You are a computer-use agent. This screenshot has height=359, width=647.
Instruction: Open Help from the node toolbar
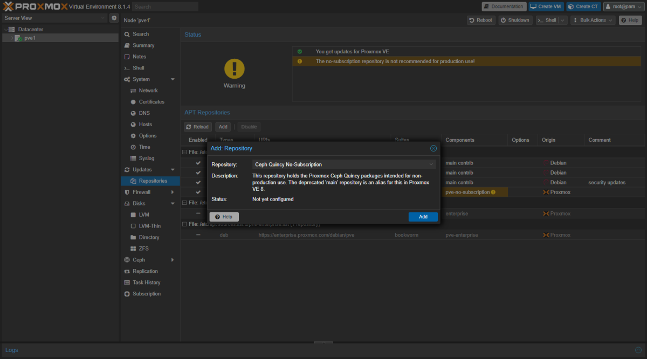coord(630,20)
